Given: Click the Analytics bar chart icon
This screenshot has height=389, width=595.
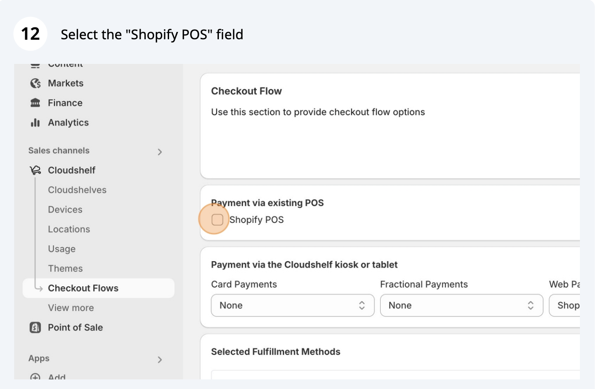Looking at the screenshot, I should pyautogui.click(x=35, y=123).
